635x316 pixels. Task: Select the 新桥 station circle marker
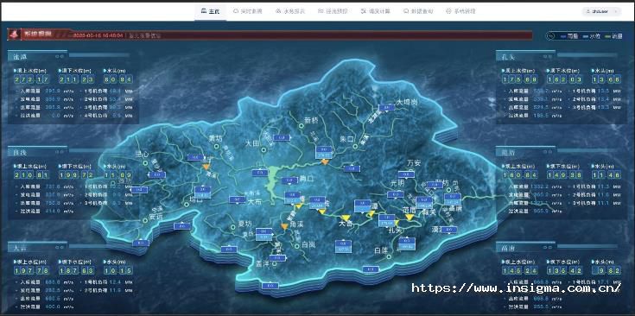[302, 126]
